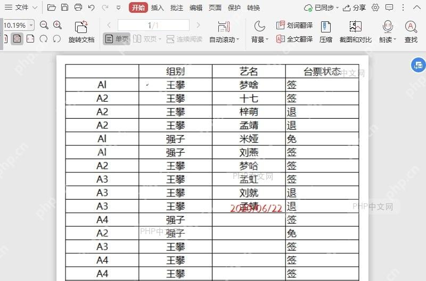Open the more options vertical dots
This screenshot has height=281, width=426.
pos(403,7)
